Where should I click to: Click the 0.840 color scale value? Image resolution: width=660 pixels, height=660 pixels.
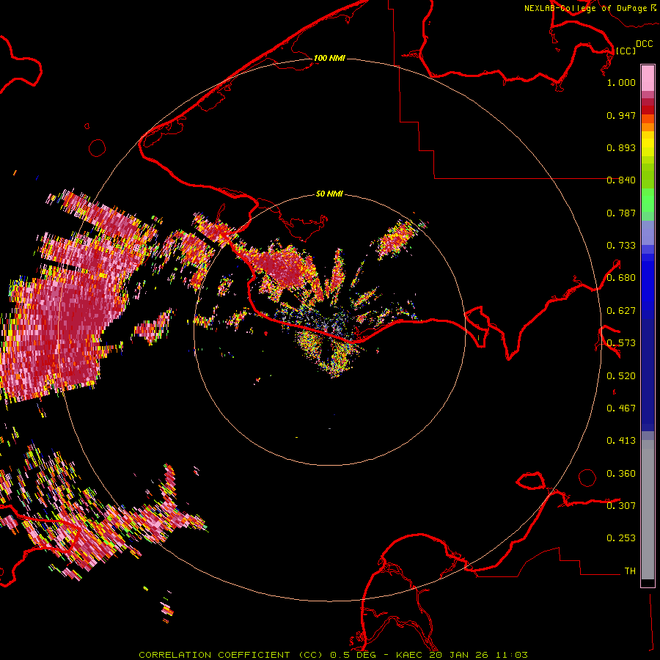621,180
